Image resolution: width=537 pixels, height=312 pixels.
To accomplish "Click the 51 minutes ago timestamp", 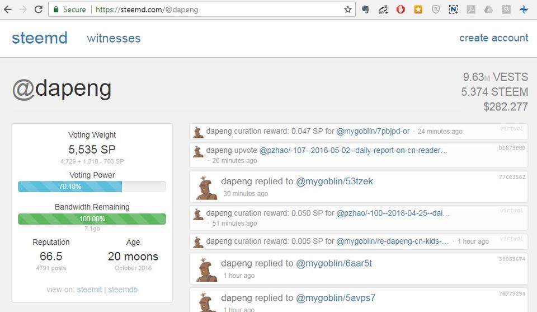I will pos(234,223).
